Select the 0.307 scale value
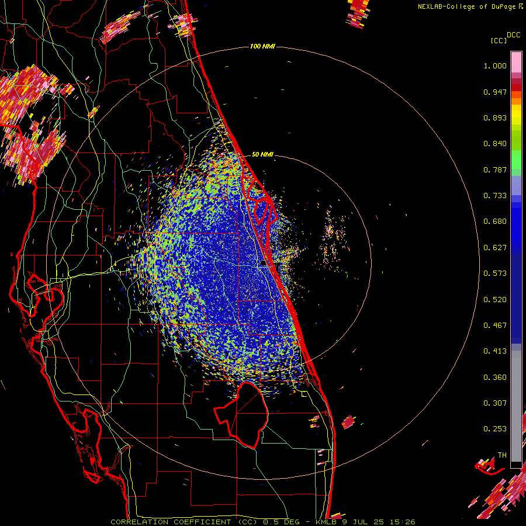 [495, 403]
